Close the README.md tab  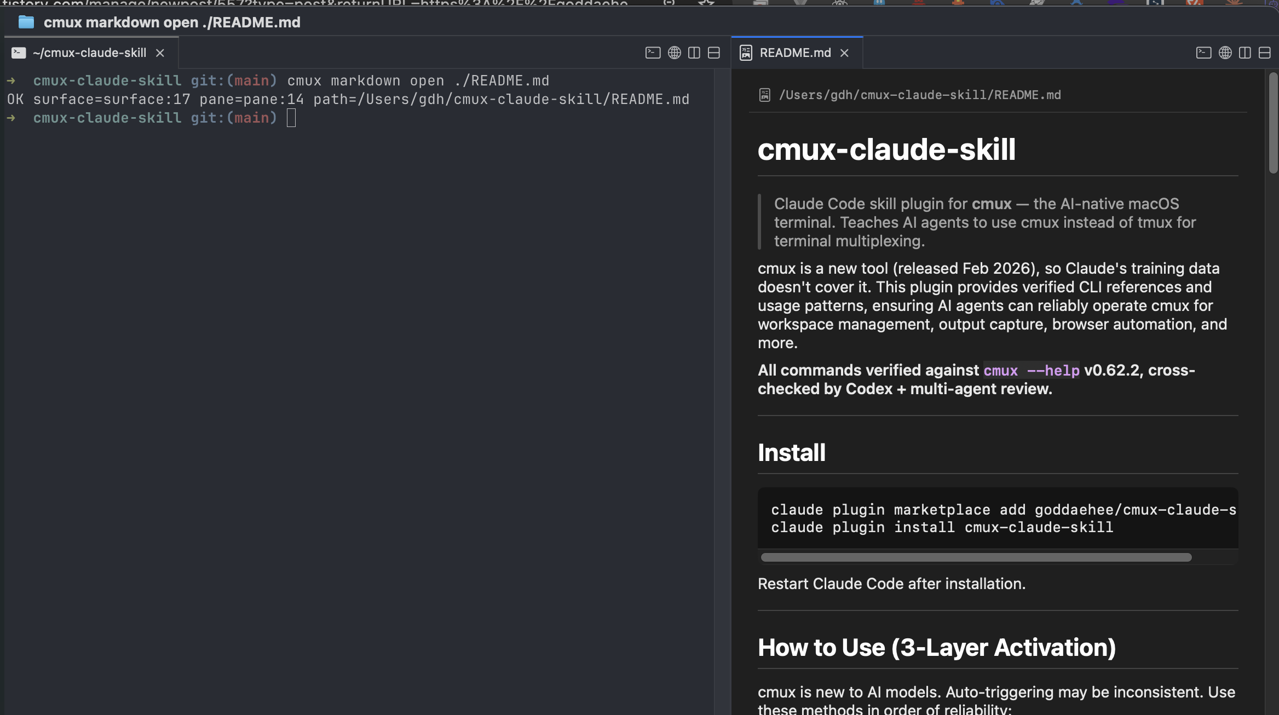[844, 53]
